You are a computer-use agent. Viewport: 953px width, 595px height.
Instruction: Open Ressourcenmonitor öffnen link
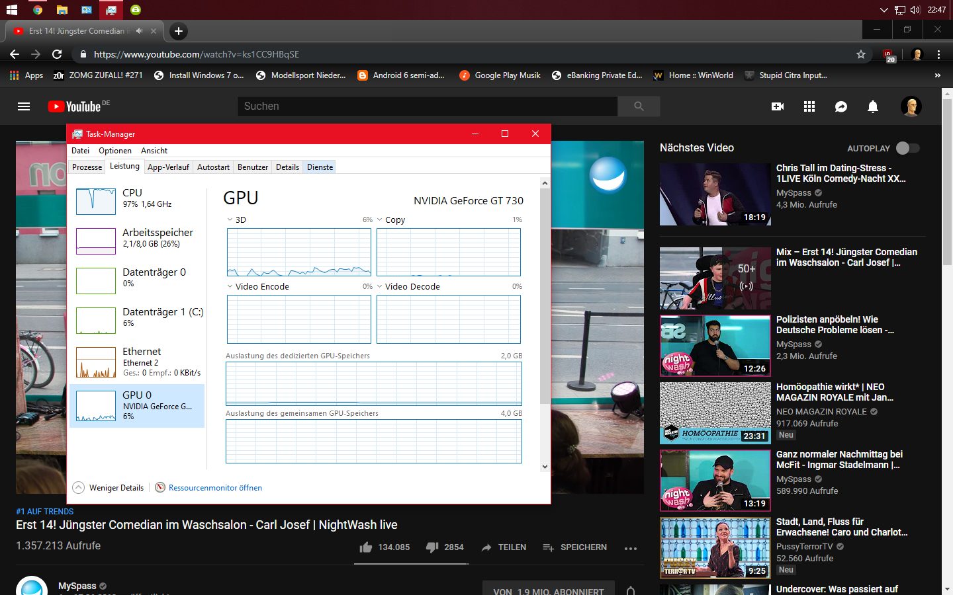click(x=215, y=488)
